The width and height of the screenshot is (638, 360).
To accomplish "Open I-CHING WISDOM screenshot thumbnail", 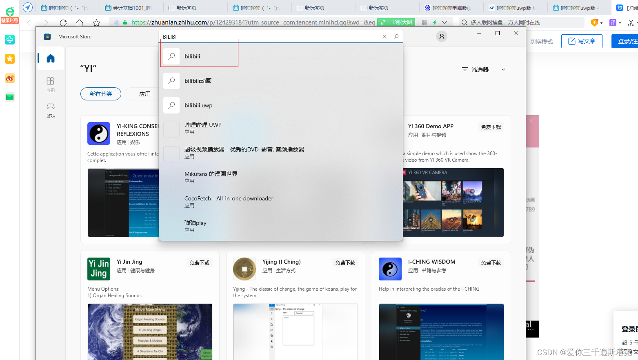I will [441, 331].
